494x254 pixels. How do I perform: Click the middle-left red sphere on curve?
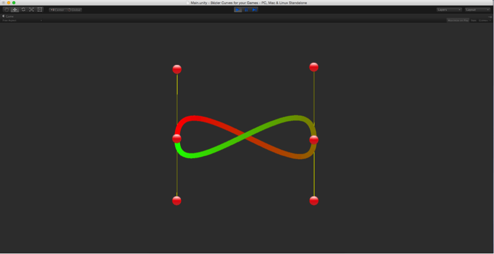[177, 138]
